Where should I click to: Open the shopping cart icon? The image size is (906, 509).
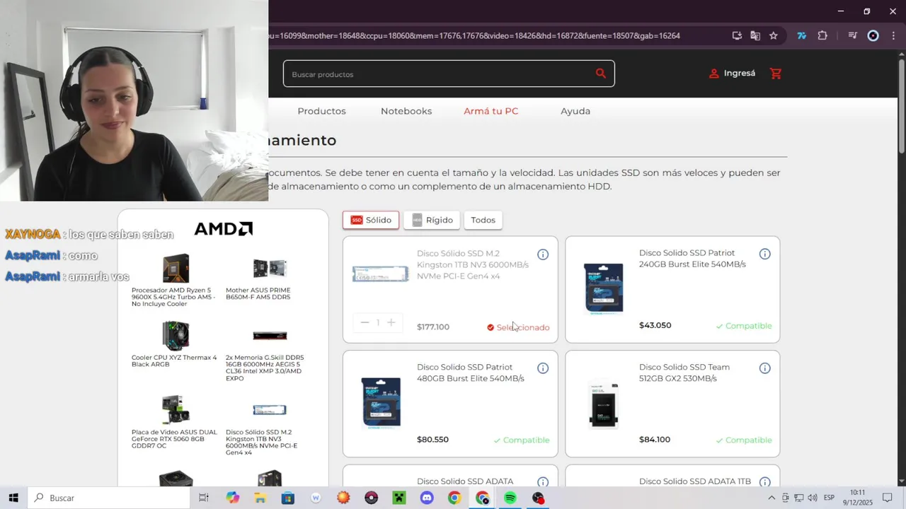point(776,73)
